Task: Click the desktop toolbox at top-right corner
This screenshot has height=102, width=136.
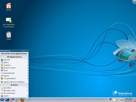Action: (134, 2)
